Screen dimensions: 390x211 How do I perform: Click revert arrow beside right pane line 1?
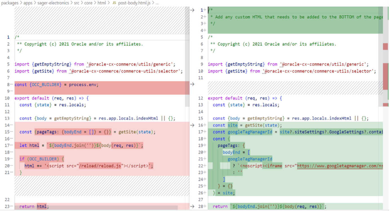click(192, 10)
